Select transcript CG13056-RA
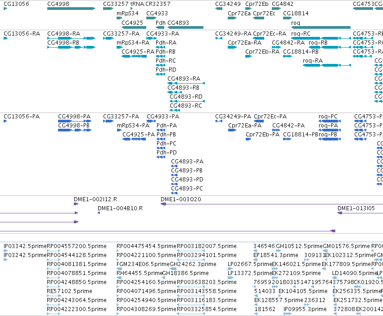The width and height of the screenshot is (383, 316). click(22, 33)
